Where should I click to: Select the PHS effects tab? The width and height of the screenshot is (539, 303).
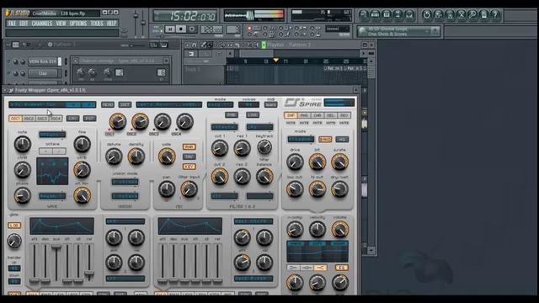(304, 115)
